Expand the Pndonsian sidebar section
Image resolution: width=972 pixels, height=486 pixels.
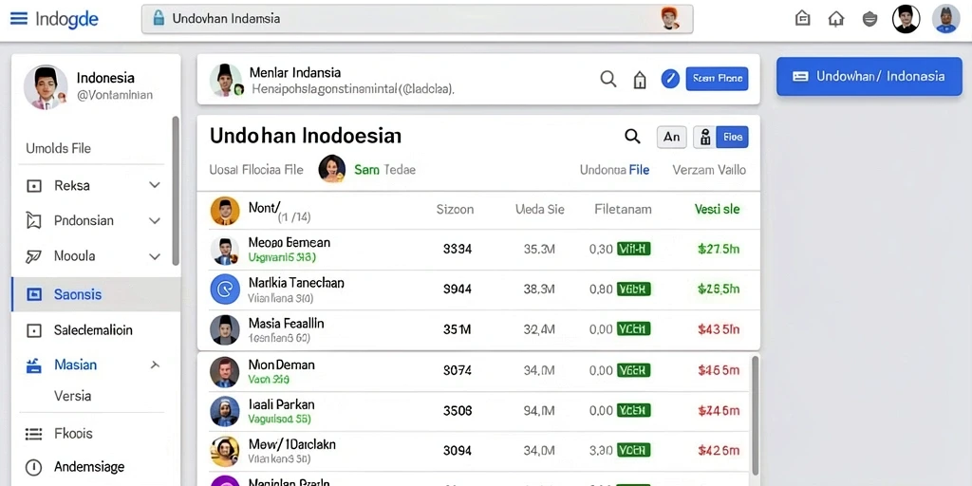click(x=155, y=220)
